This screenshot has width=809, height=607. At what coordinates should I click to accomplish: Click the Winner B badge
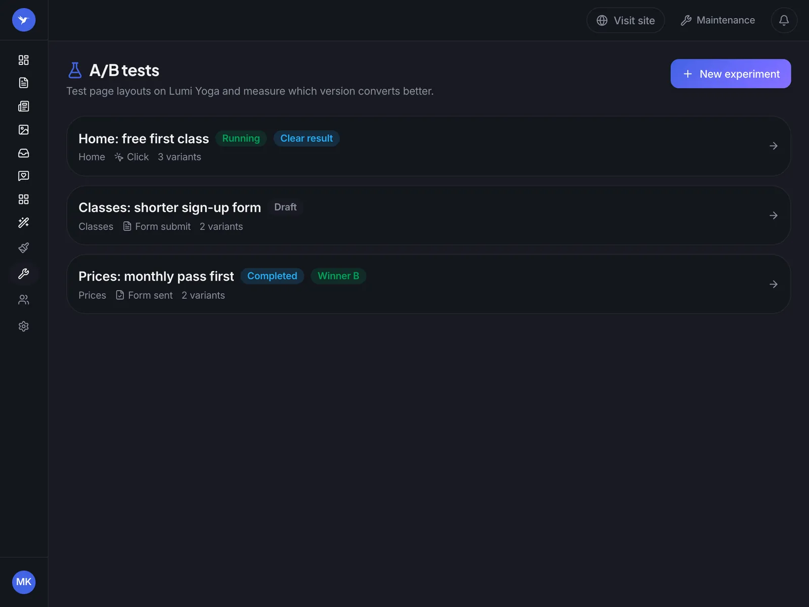(338, 276)
